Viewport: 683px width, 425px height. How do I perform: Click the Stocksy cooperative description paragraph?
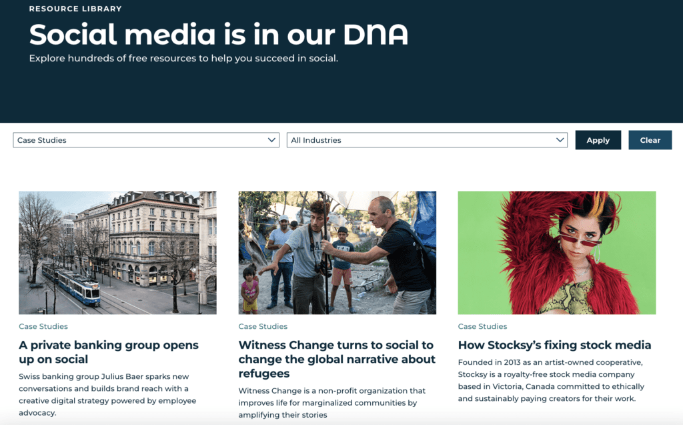(x=551, y=380)
